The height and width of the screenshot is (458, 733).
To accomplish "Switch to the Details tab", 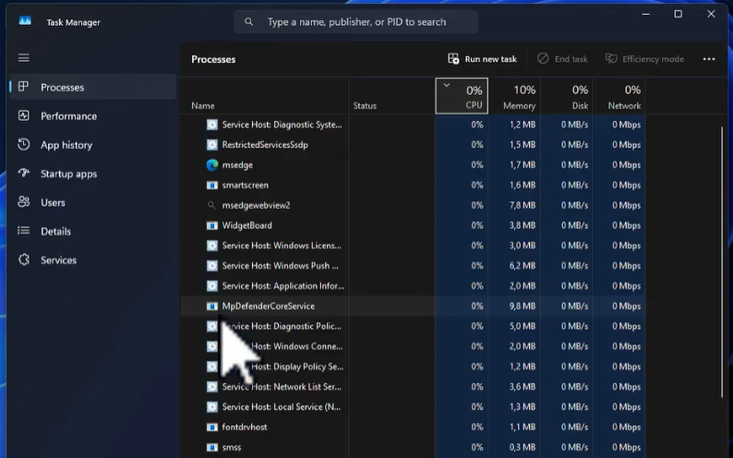I will tap(55, 232).
